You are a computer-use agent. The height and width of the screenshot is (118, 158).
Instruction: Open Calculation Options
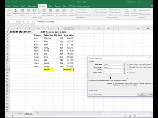pyautogui.click(x=134, y=12)
